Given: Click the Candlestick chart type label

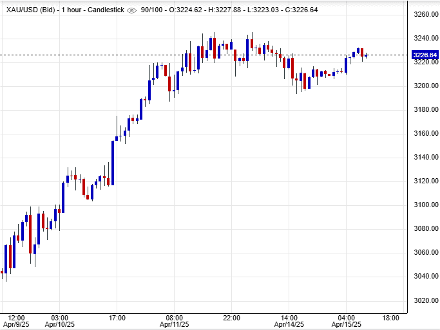Looking at the screenshot, I should tap(106, 10).
